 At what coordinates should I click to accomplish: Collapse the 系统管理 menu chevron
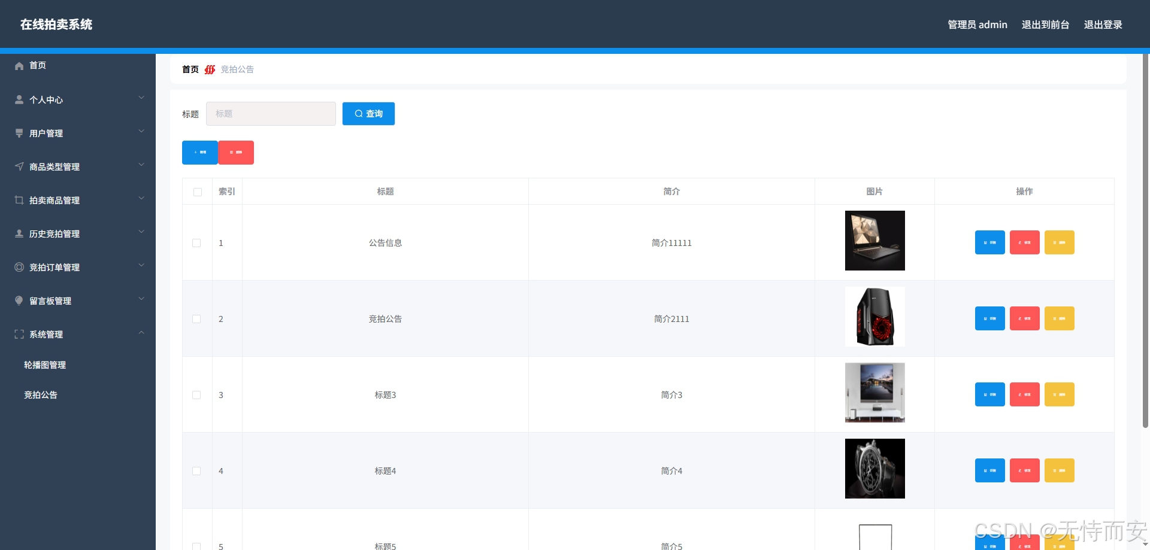point(141,332)
